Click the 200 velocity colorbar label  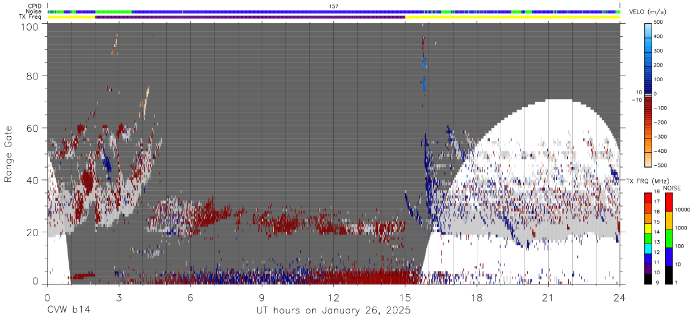[659, 65]
